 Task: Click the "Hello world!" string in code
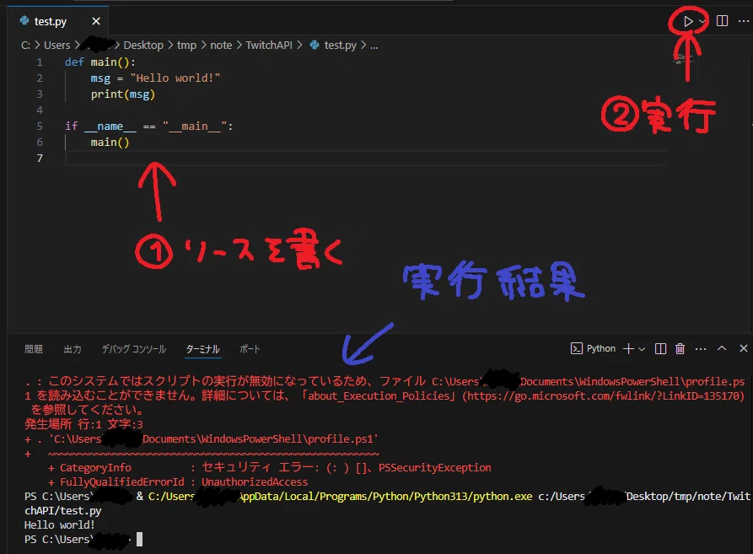pos(175,78)
